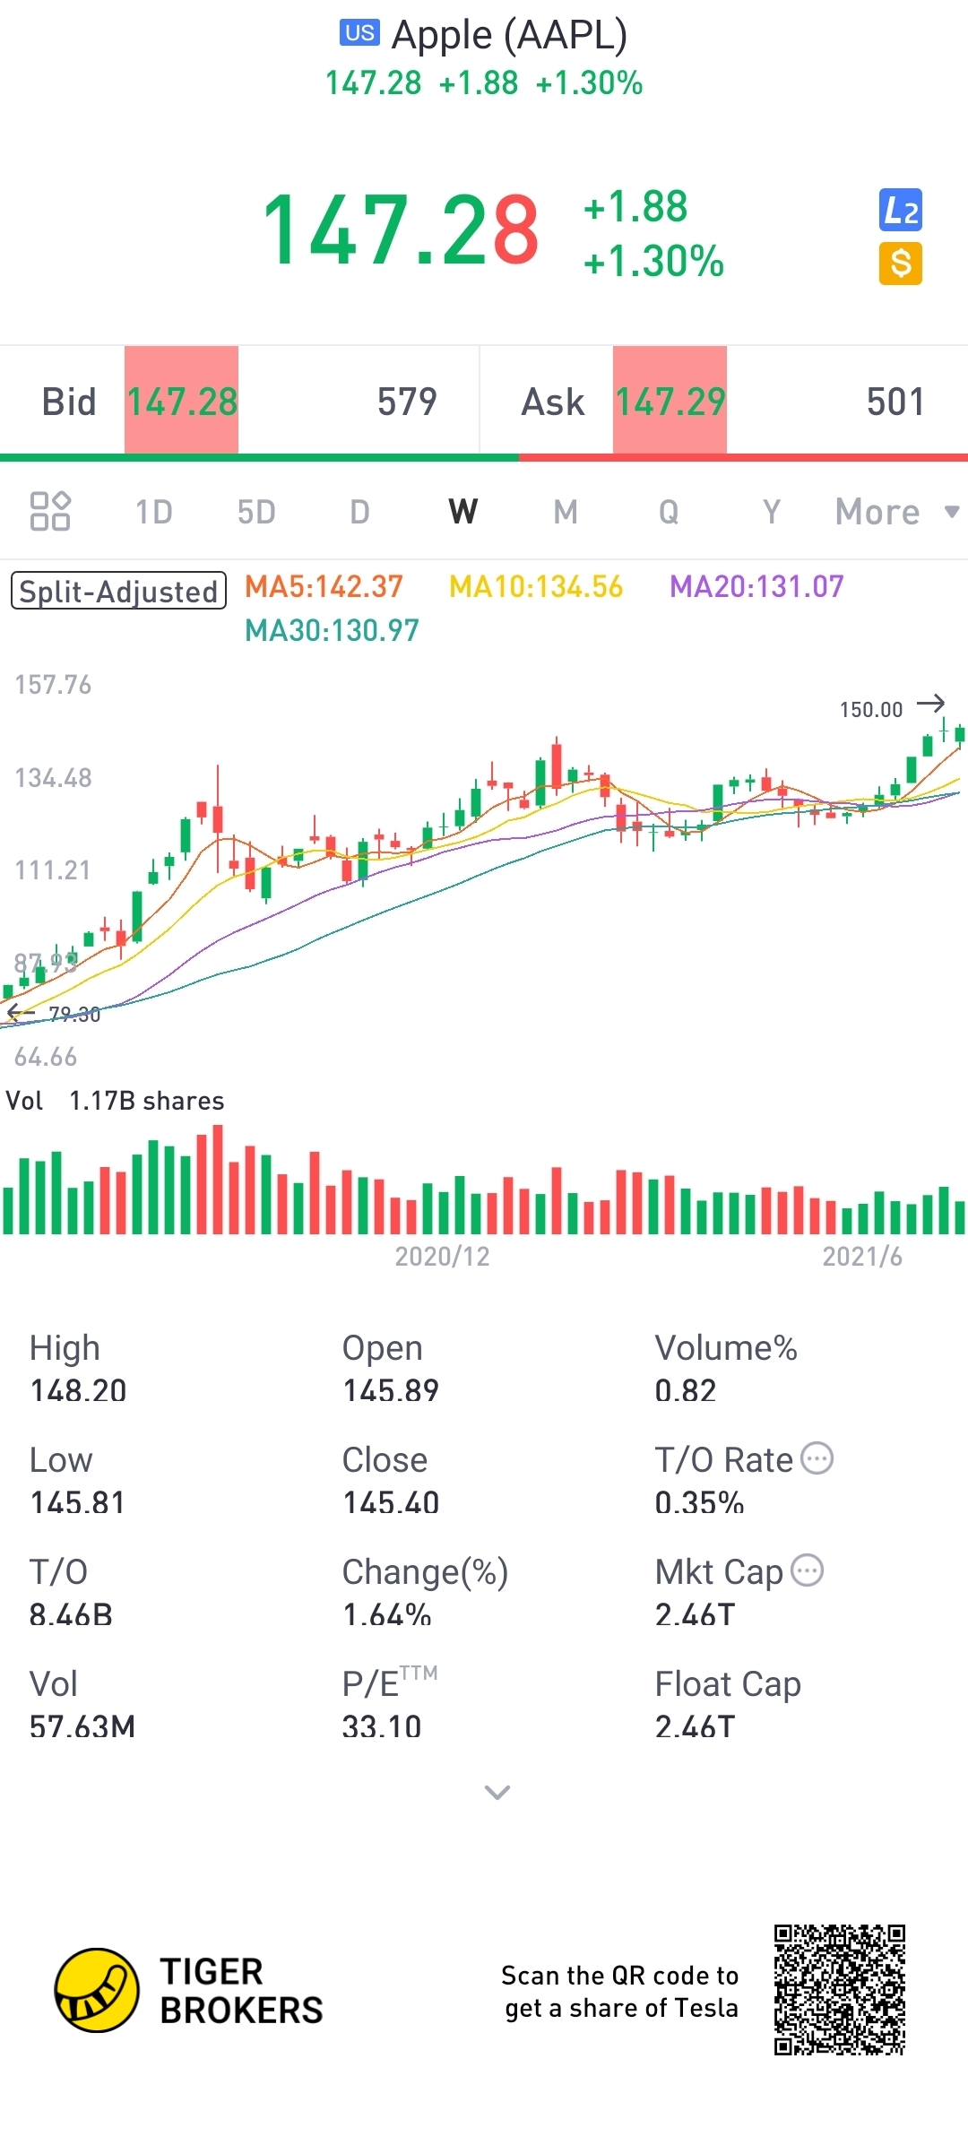Tap info icon next to T/O Rate
Viewport: 968px width, 2145px height.
(817, 1458)
